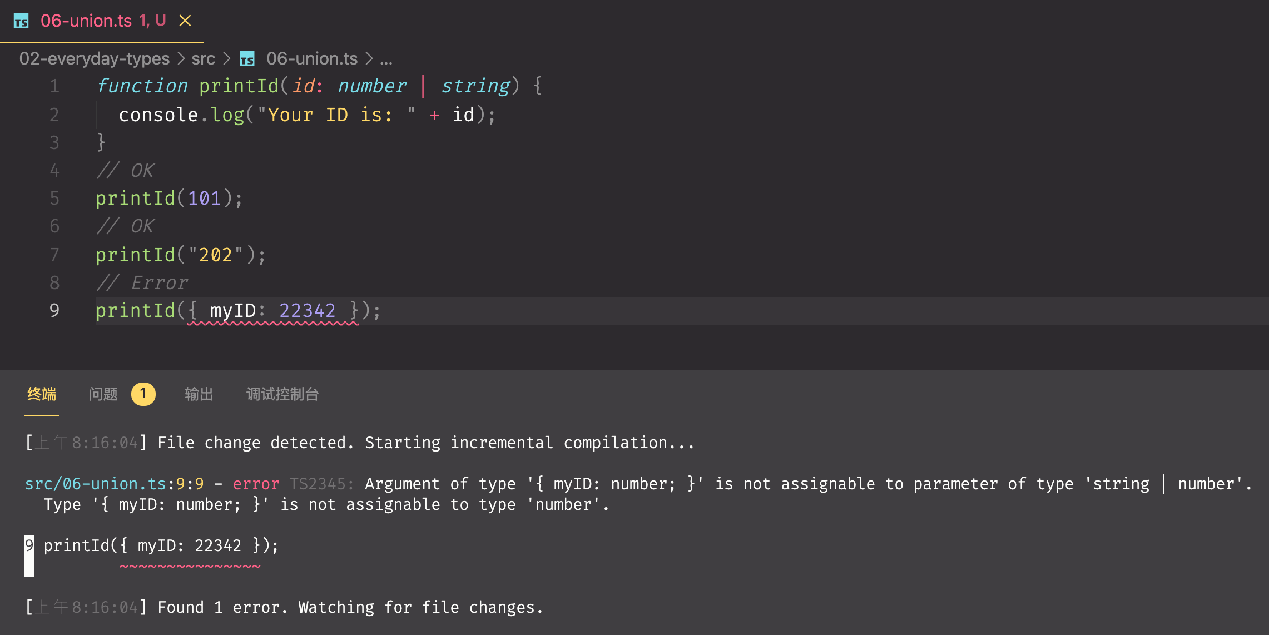This screenshot has height=635, width=1269.
Task: Click the "202" string argument on line 7
Action: 216,255
